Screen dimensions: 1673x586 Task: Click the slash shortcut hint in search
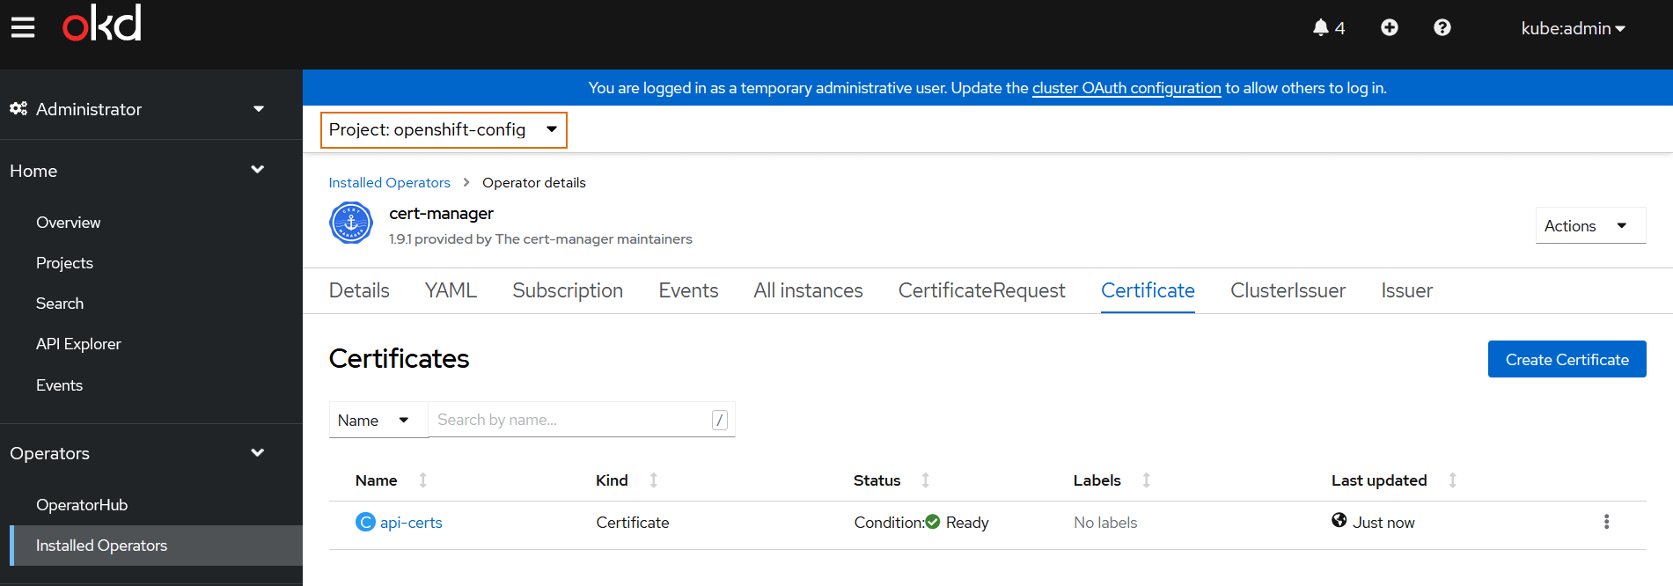pos(720,421)
